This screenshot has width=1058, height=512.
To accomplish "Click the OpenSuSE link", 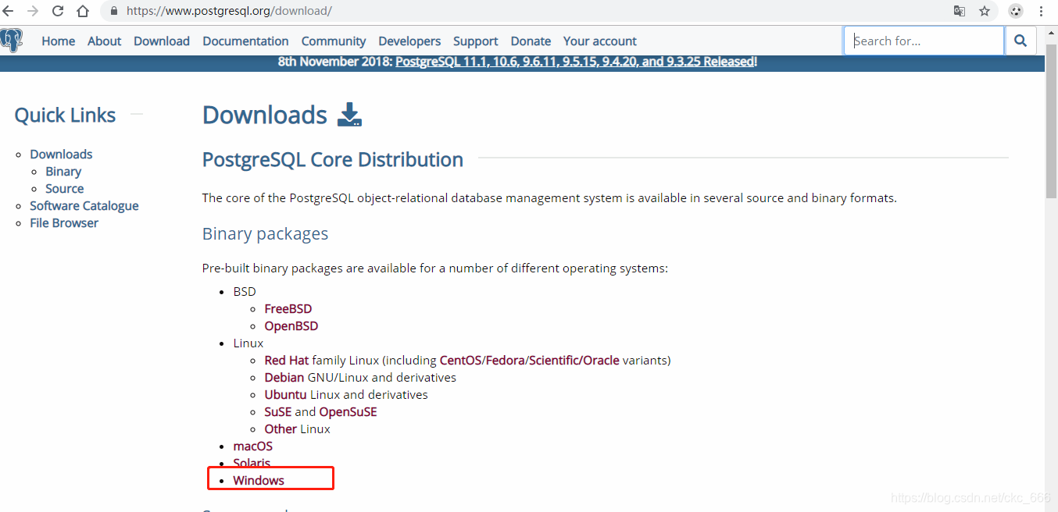I will tap(348, 412).
